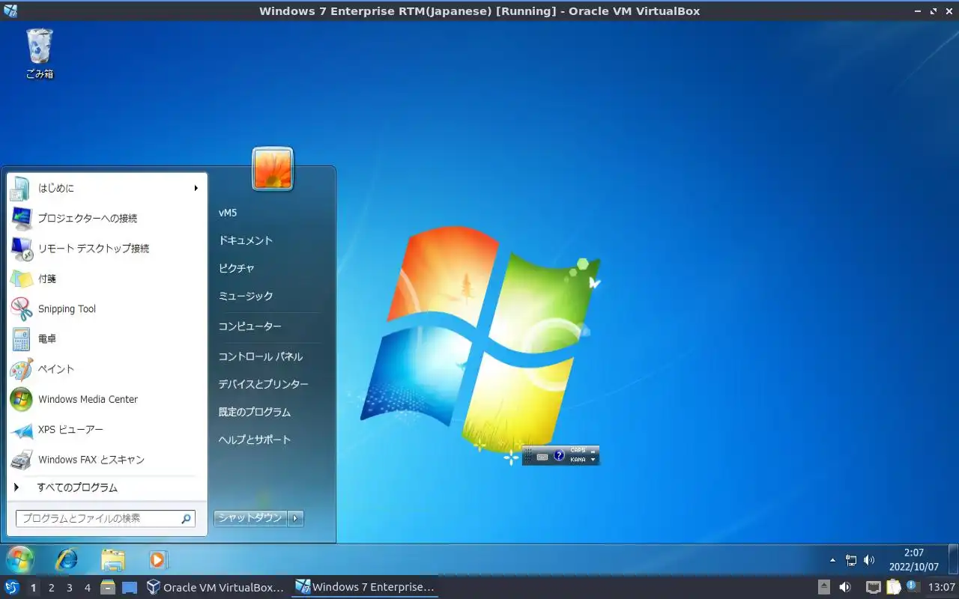Image resolution: width=959 pixels, height=599 pixels.
Task: Launch Windows Media Player from the taskbar
Action: (x=158, y=559)
